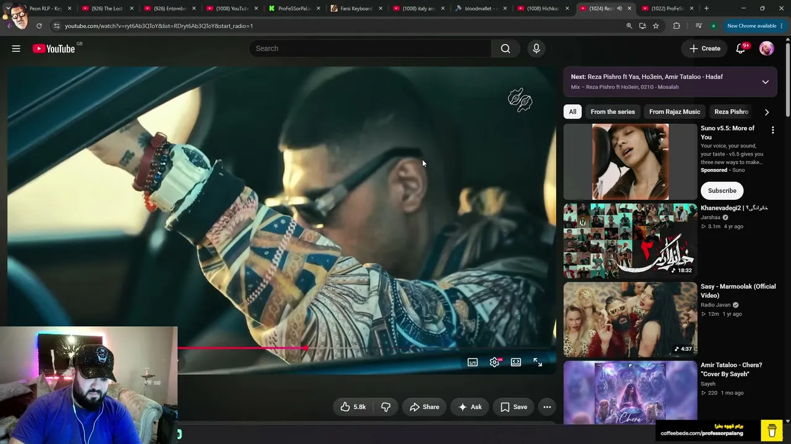Ask about this video with the sparkle button

tap(470, 407)
